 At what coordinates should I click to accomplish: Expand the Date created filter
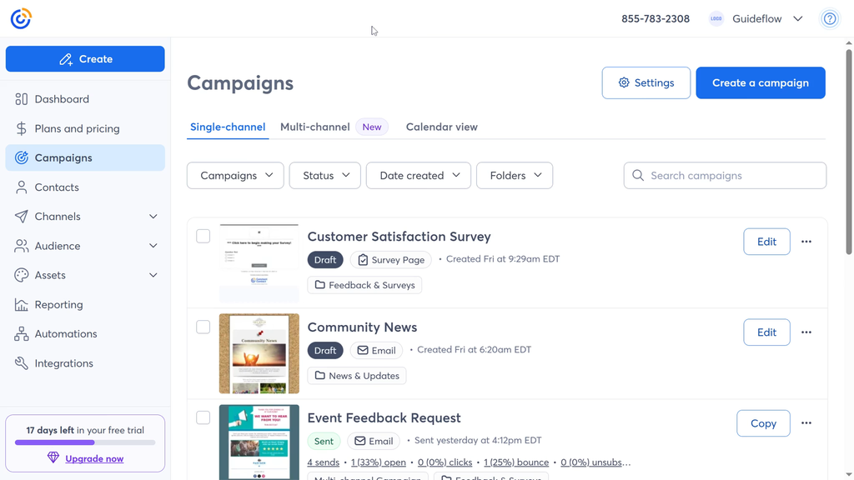pos(419,176)
